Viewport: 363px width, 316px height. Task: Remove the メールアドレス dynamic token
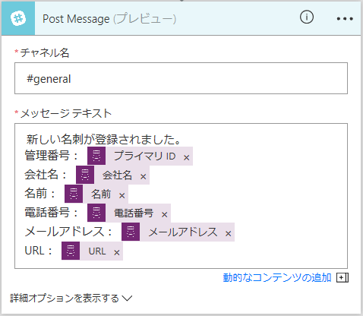click(229, 233)
